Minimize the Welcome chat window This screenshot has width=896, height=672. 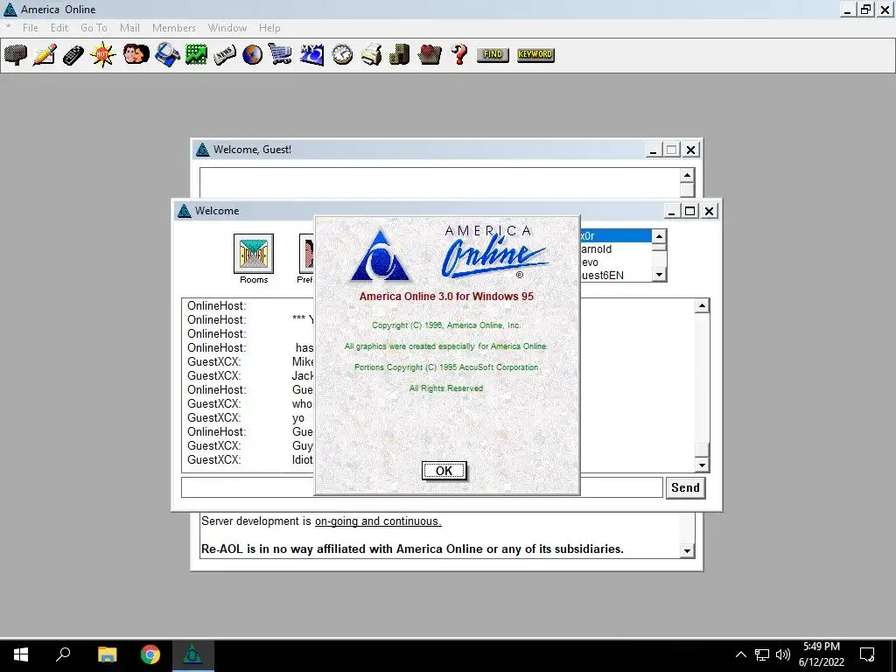(672, 212)
